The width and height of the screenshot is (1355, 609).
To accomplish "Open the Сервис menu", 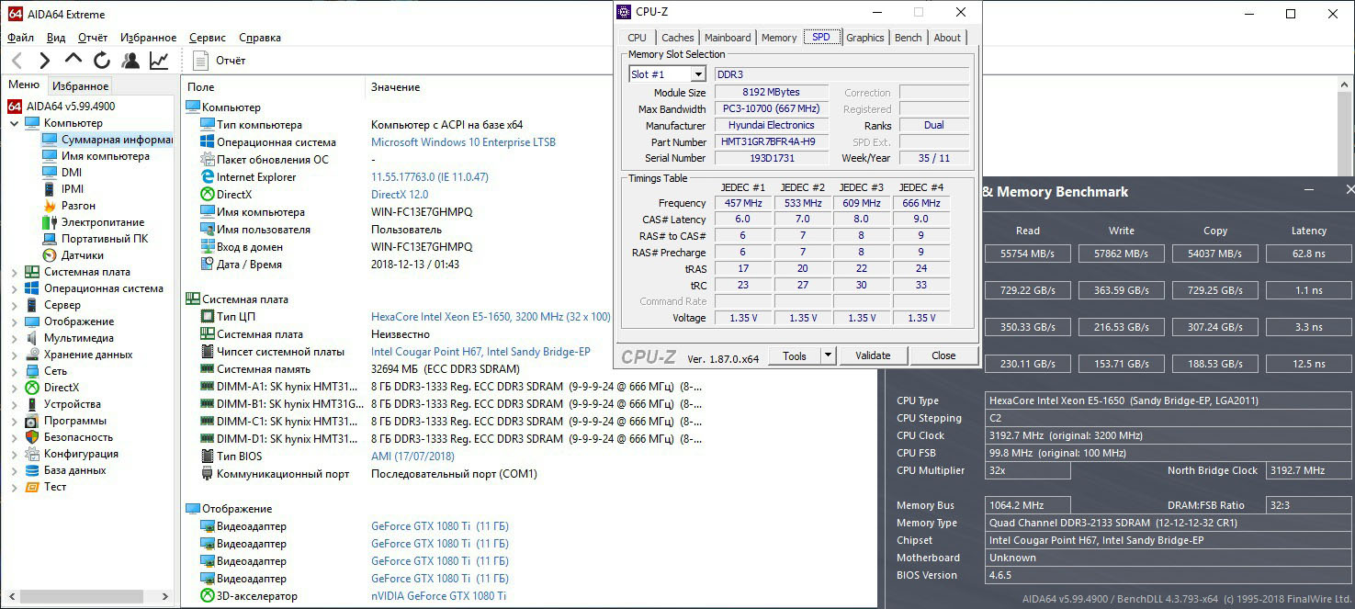I will [208, 38].
